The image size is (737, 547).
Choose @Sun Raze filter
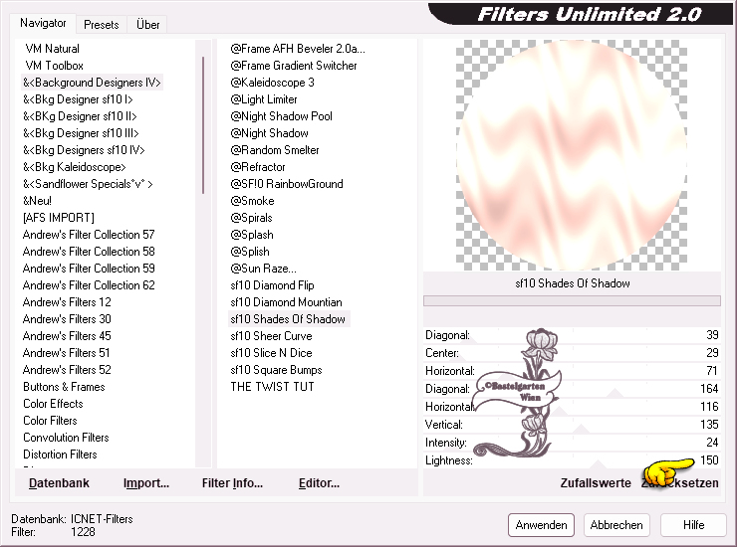pyautogui.click(x=263, y=269)
